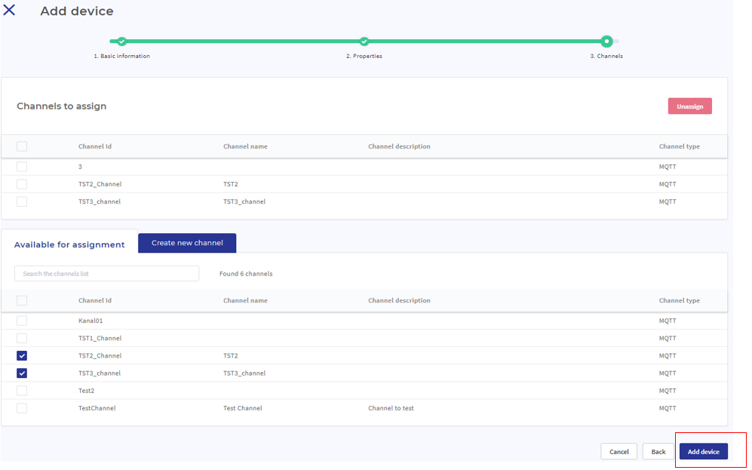The image size is (752, 470).
Task: Check the channel 3 row in Channels to assign
Action: 22,167
